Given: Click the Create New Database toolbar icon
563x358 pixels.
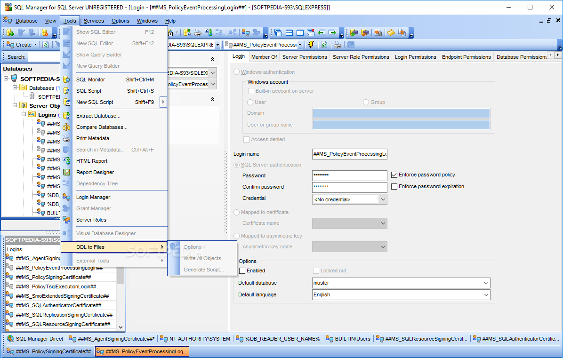Looking at the screenshot, I should tap(10, 32).
